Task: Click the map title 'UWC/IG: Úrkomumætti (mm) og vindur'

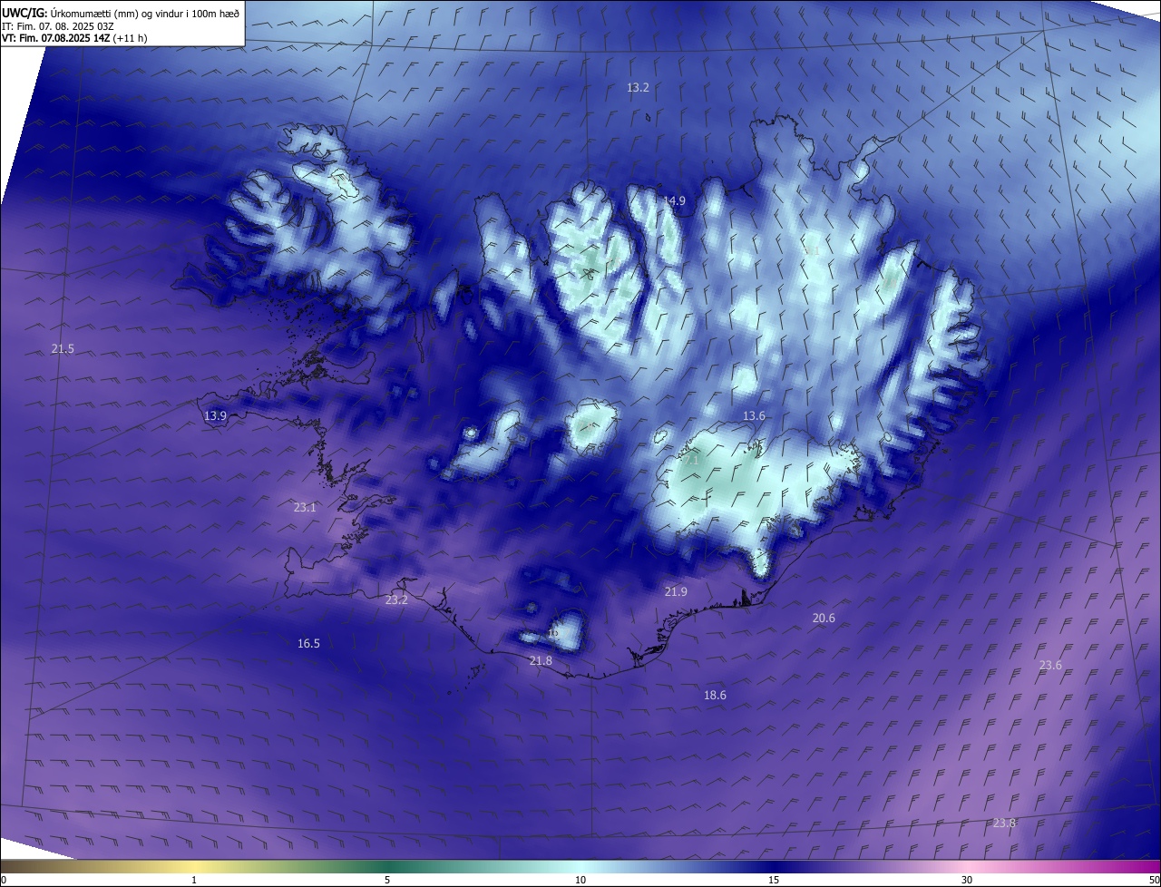Action: coord(121,13)
